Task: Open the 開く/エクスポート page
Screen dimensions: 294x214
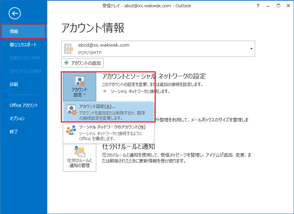Action: pyautogui.click(x=23, y=45)
